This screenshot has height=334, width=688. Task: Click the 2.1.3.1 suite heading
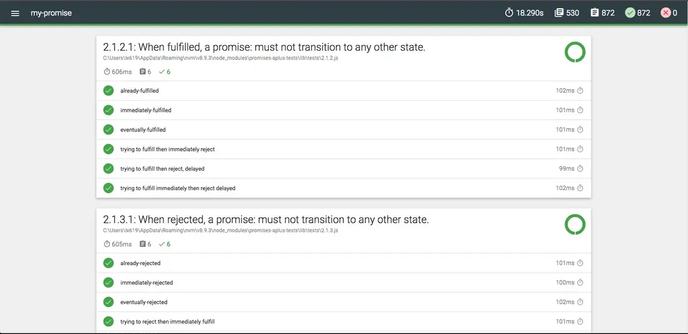tap(266, 220)
